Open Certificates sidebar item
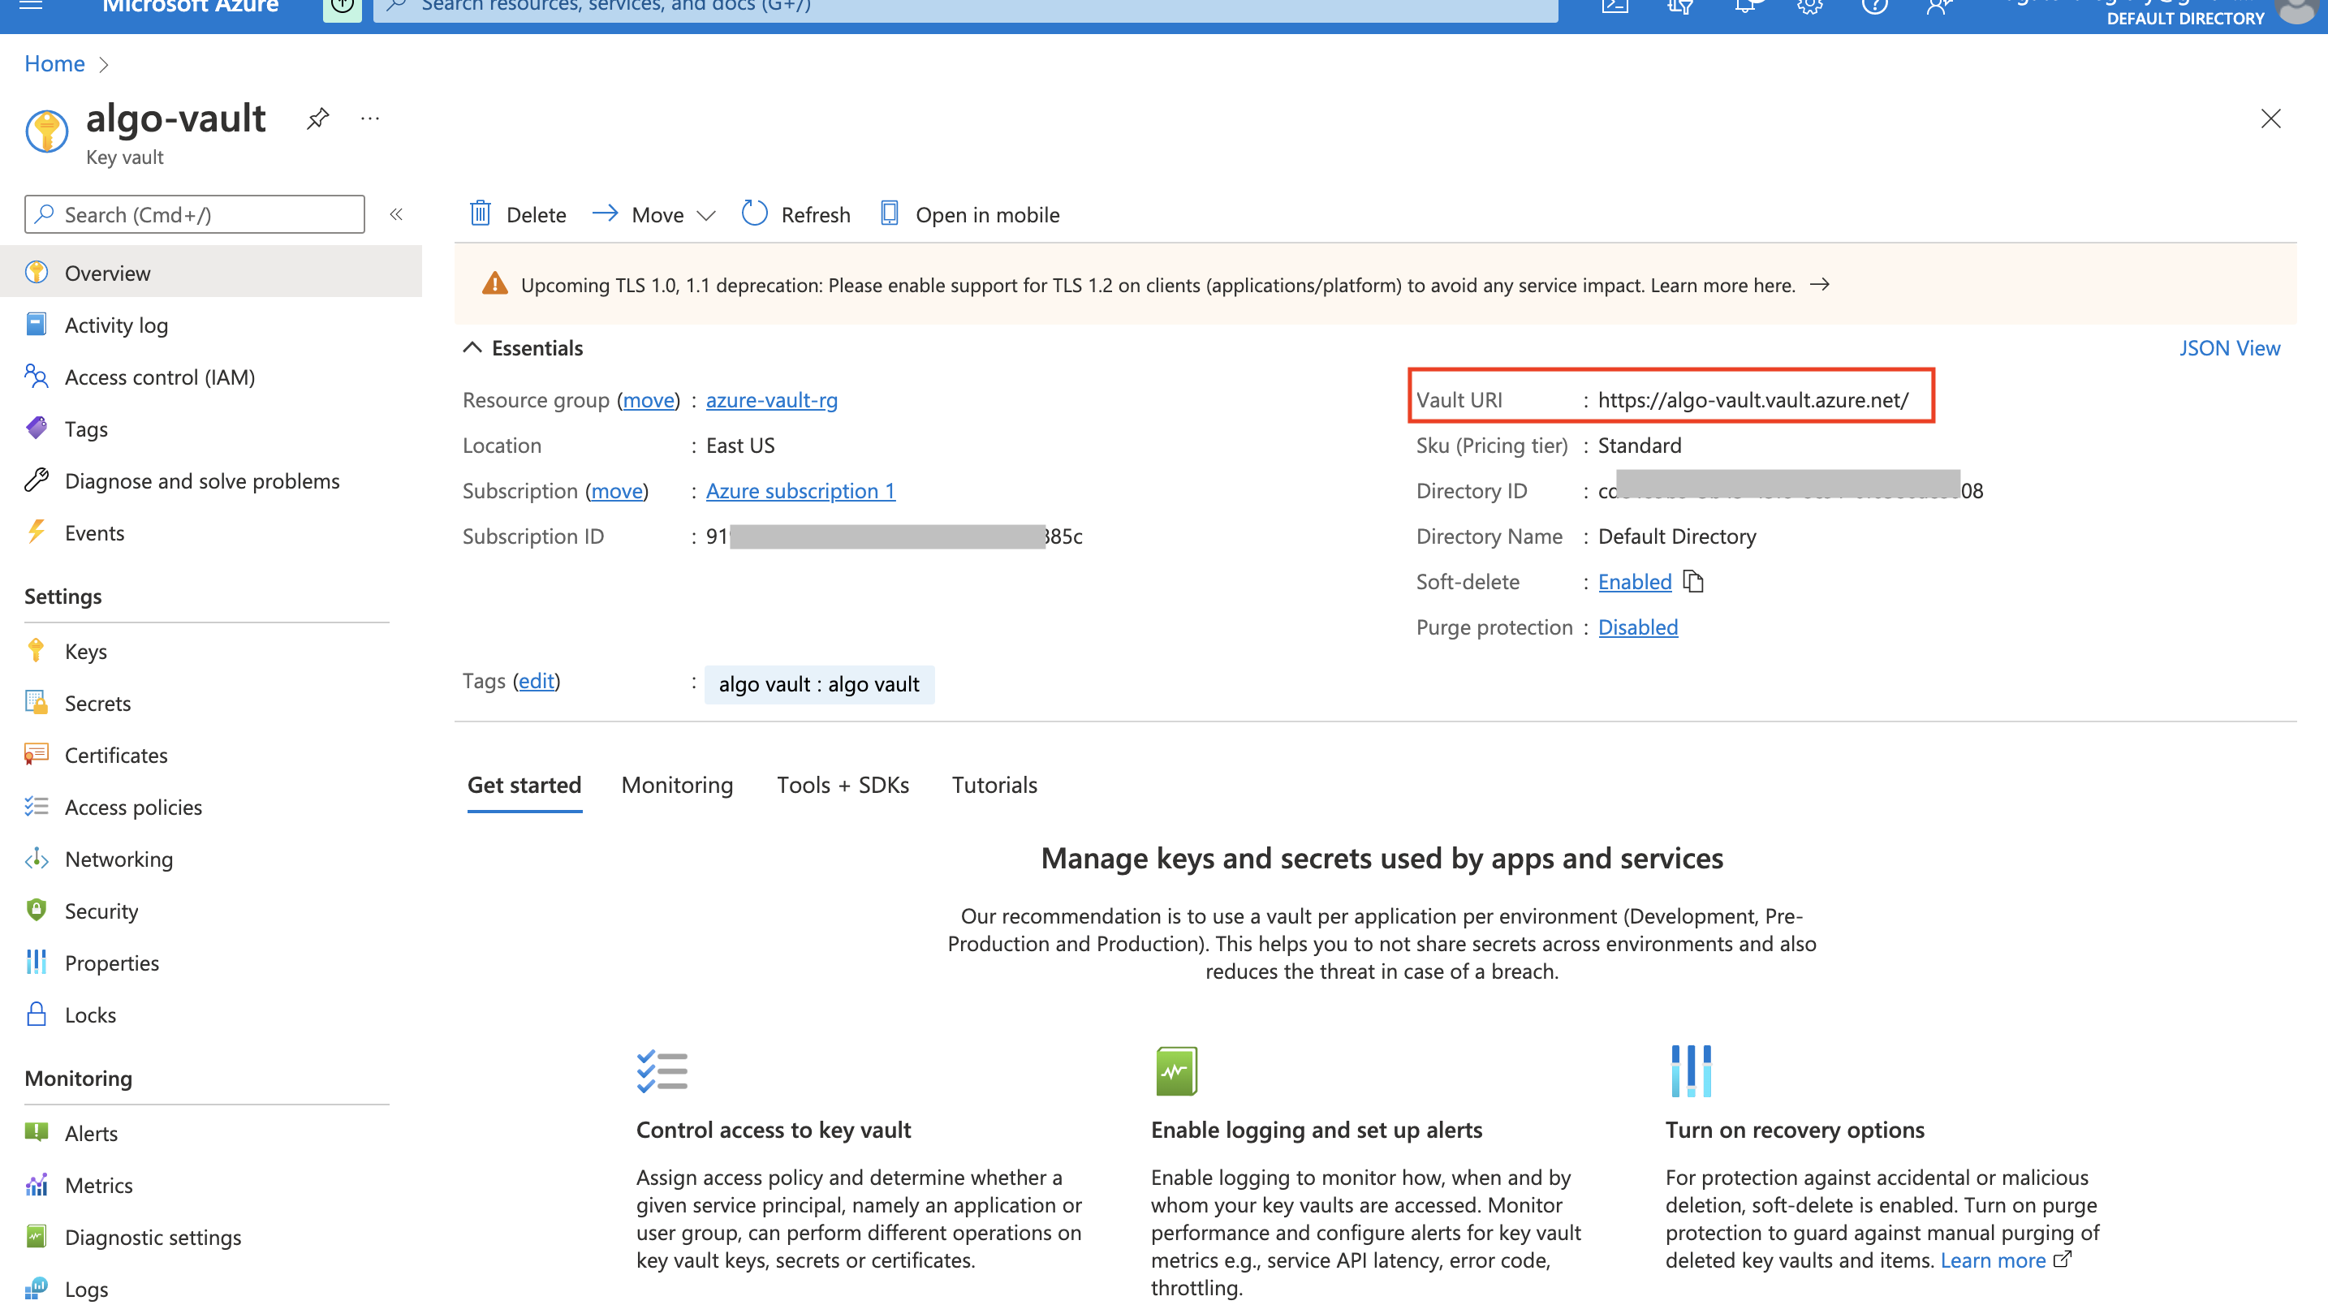2328x1305 pixels. pyautogui.click(x=116, y=755)
